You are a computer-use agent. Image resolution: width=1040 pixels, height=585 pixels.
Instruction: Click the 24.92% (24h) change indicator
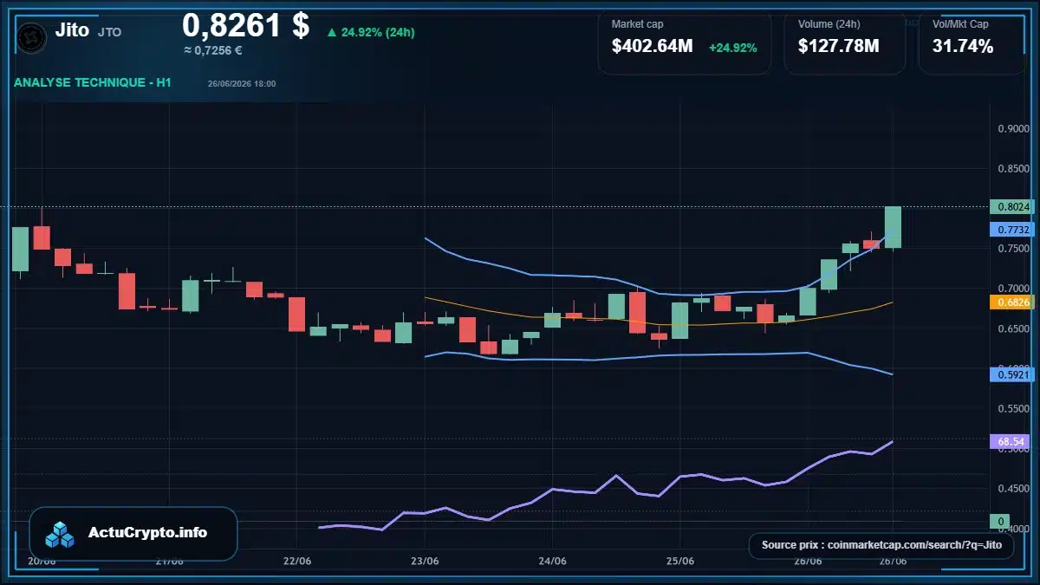(370, 33)
